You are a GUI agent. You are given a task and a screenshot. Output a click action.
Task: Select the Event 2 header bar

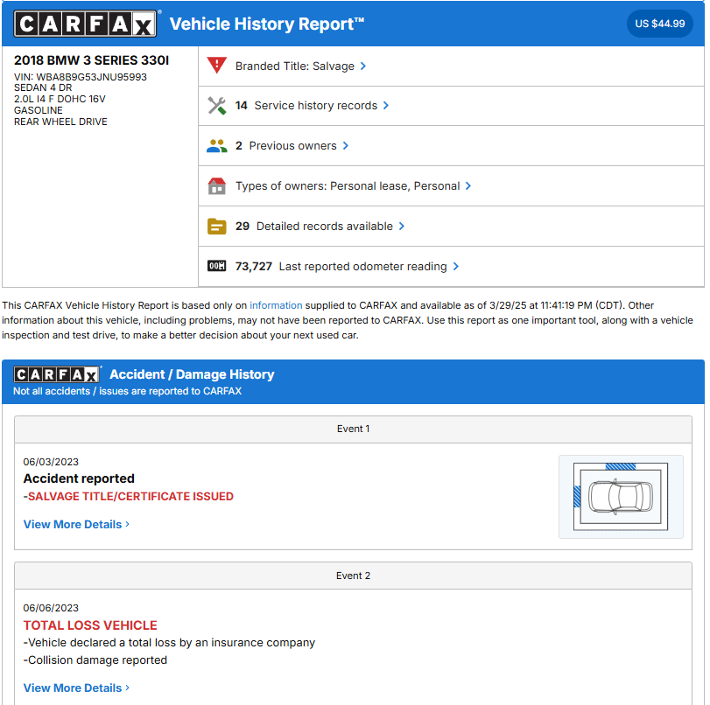[x=353, y=576]
